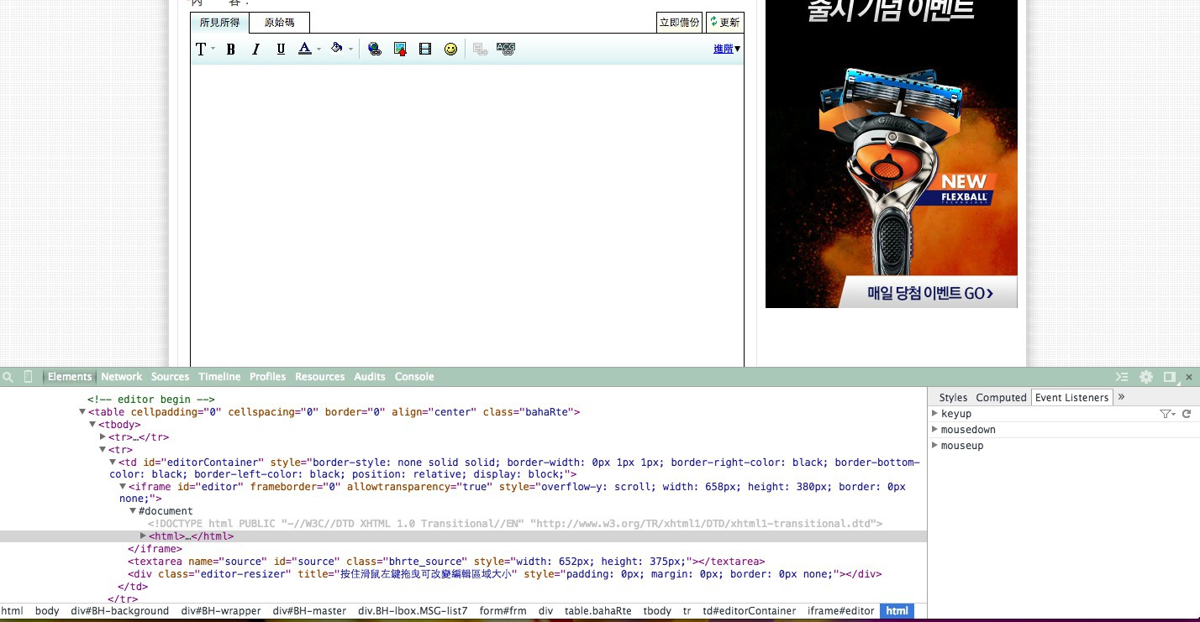
Task: Expand the mousedown event listener
Action: [x=934, y=430]
